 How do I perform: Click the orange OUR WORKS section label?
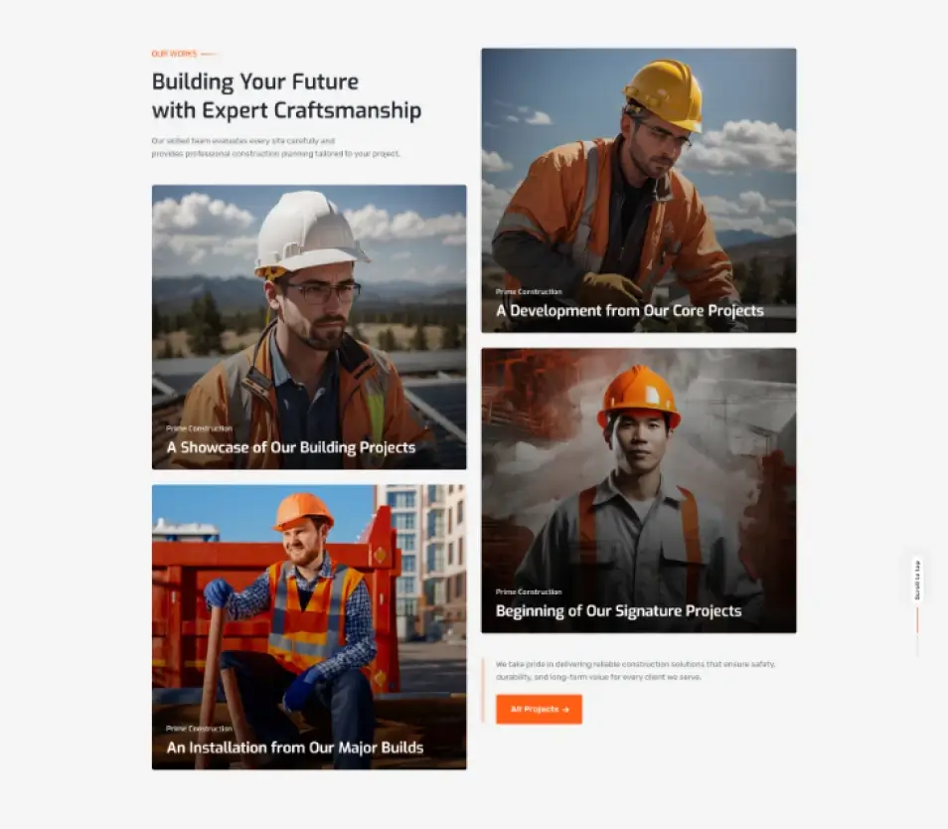[x=174, y=54]
